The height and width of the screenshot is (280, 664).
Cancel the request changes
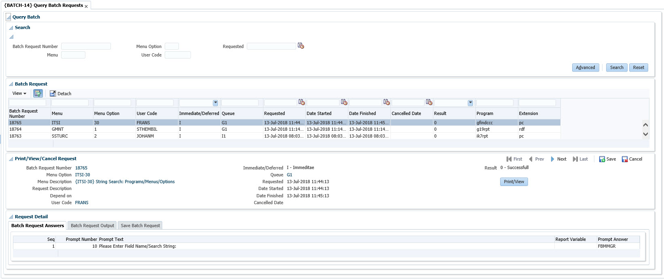[632, 159]
